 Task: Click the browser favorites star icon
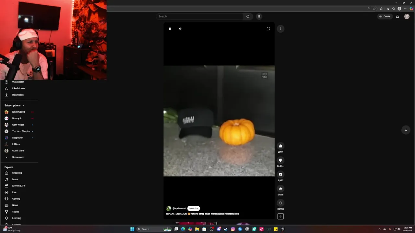click(374, 9)
